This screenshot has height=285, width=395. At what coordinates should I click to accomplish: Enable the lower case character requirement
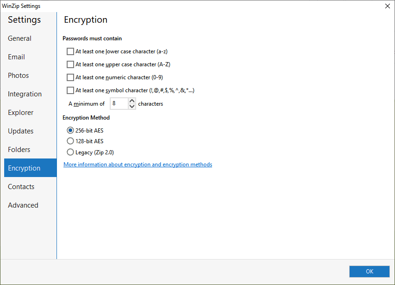point(70,51)
